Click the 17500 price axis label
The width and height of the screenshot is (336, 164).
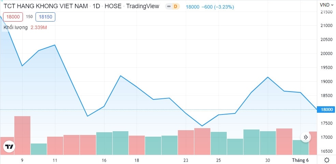(326, 123)
